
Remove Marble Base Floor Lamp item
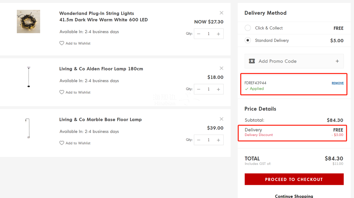tap(221, 119)
